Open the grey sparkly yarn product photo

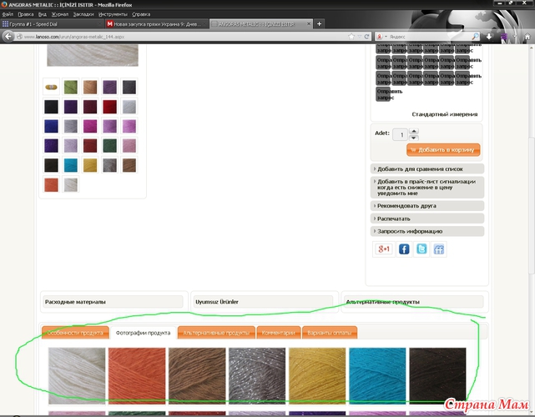click(x=257, y=376)
